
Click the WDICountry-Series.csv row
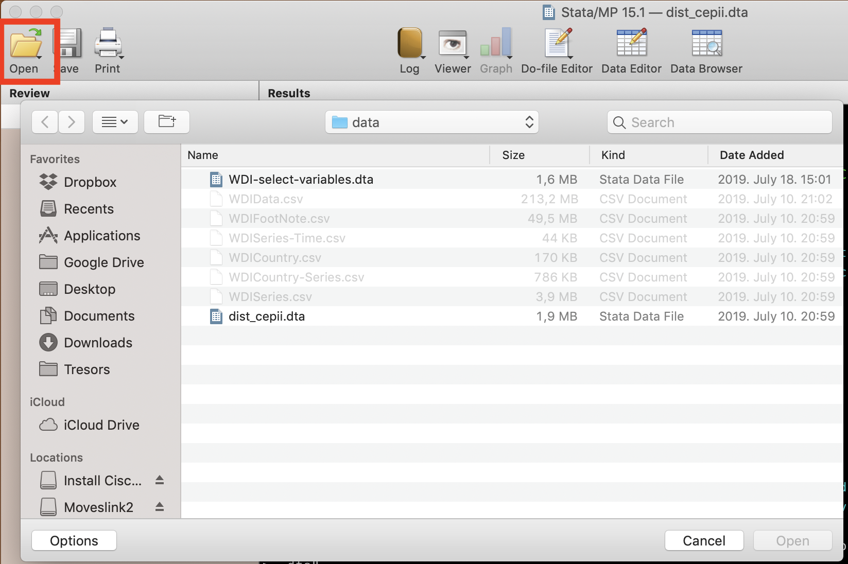pos(512,277)
